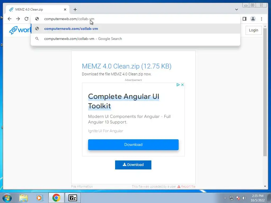Open the Windows Start menu
The height and width of the screenshot is (203, 271).
tap(7, 198)
